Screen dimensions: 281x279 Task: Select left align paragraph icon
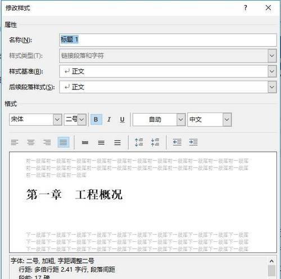click(x=15, y=142)
